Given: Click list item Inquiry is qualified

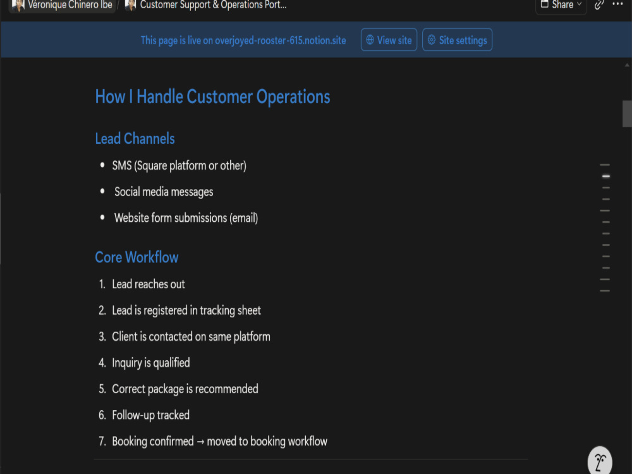Looking at the screenshot, I should click(x=151, y=363).
